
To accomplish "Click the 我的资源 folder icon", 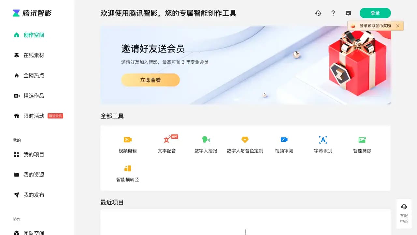I will [17, 175].
